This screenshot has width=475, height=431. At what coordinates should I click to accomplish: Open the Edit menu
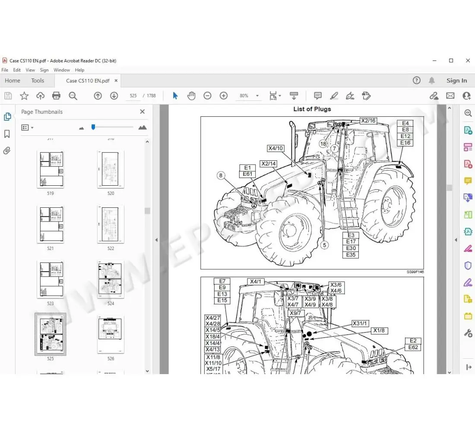[x=17, y=70]
